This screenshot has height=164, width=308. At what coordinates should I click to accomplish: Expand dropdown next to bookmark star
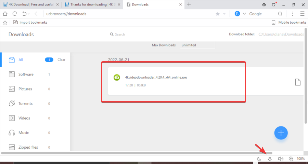click(x=224, y=14)
